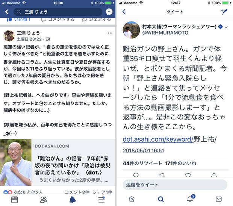The height and width of the screenshot is (206, 233).
Task: Tap the 返信をツイート reply field
Action: (x=175, y=185)
